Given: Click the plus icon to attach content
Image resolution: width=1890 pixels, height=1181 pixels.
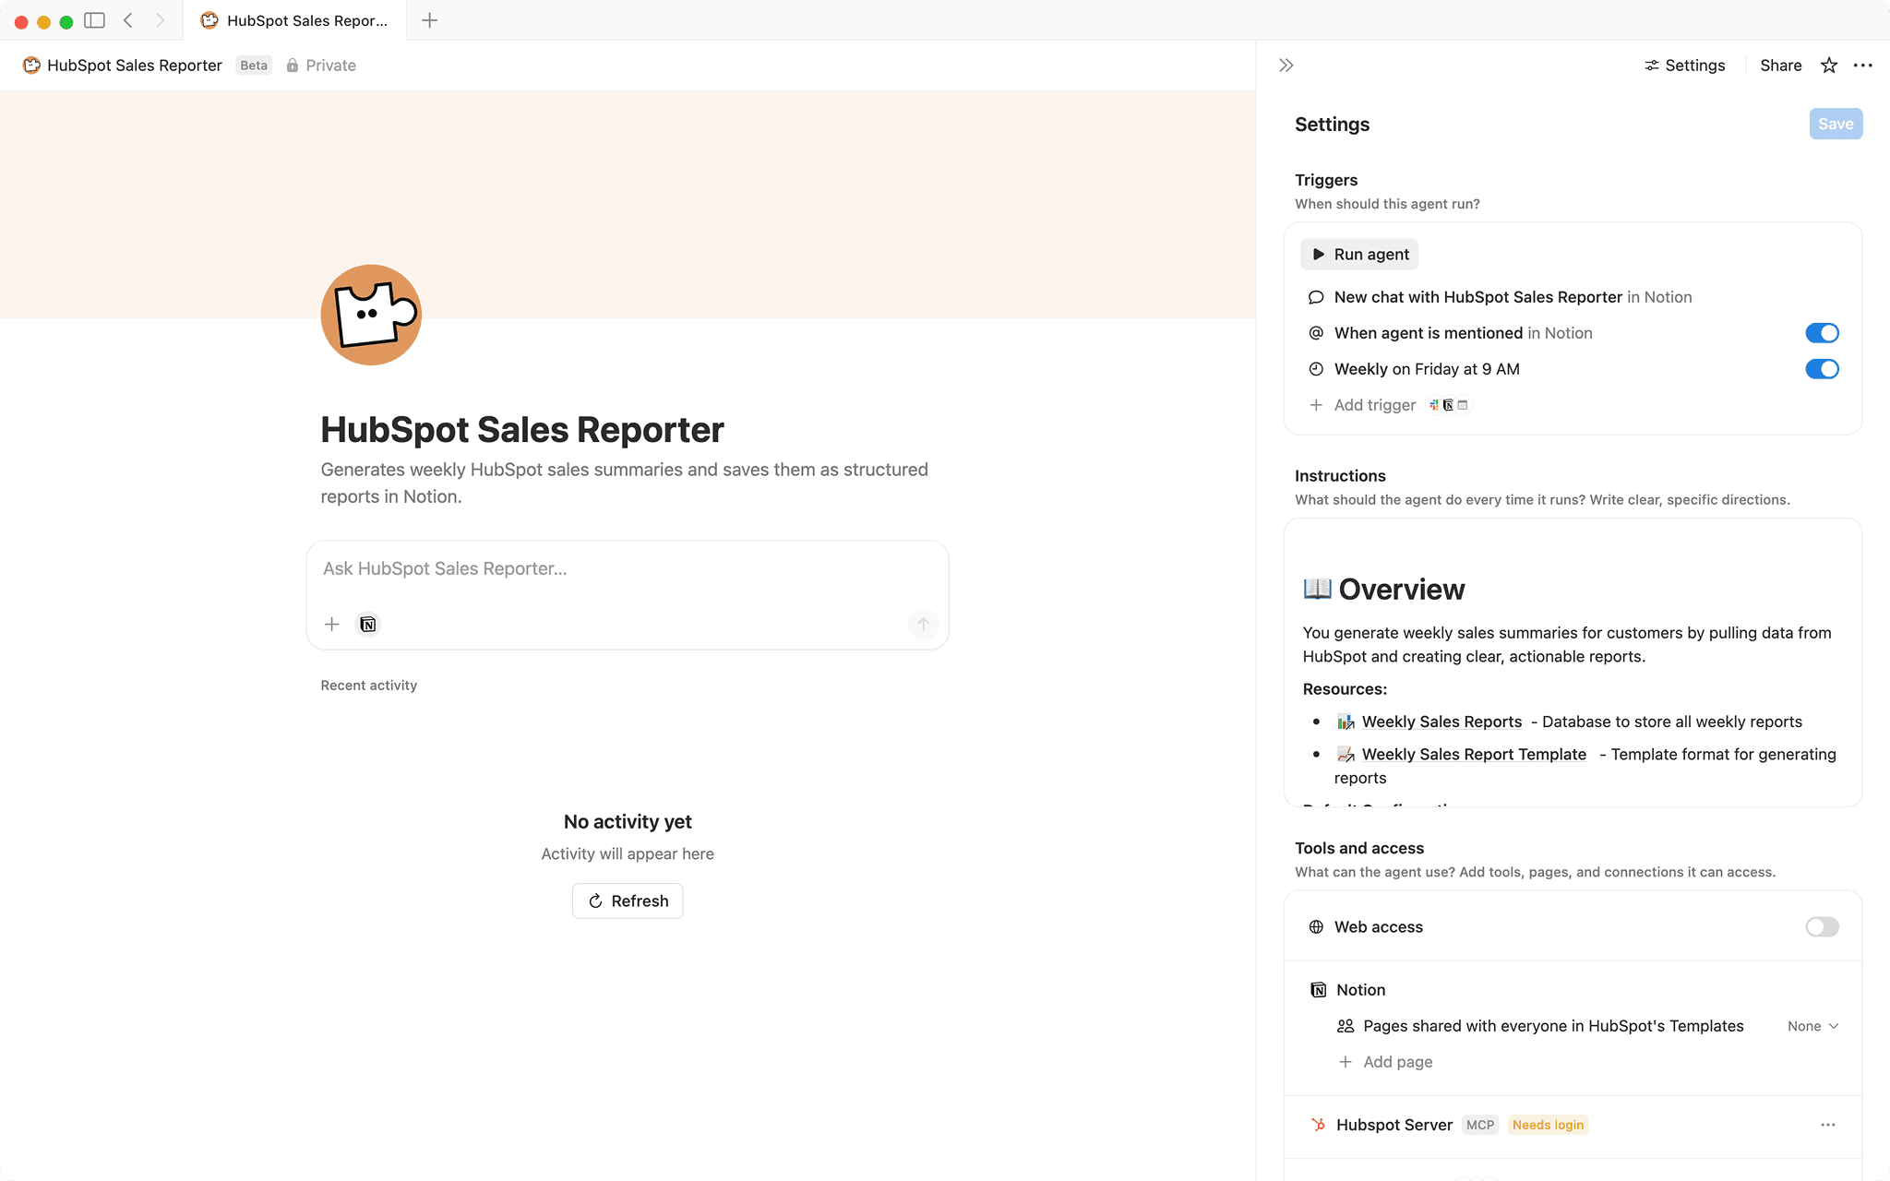Looking at the screenshot, I should [331, 624].
